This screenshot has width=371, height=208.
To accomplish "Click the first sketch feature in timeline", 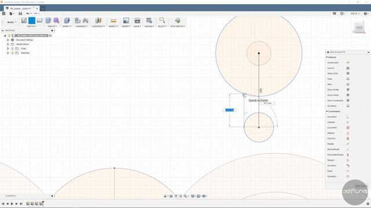I will (28, 203).
